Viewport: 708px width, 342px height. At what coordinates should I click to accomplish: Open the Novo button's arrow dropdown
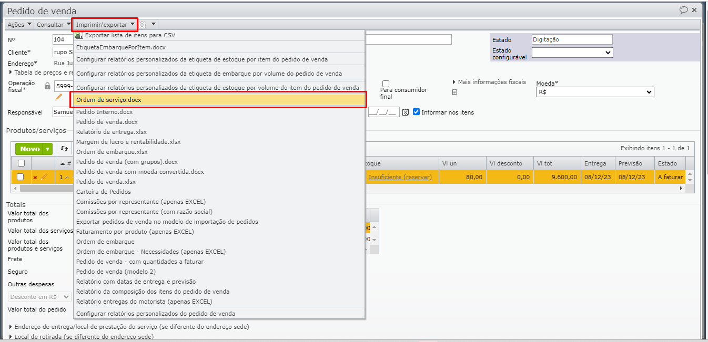coord(47,149)
